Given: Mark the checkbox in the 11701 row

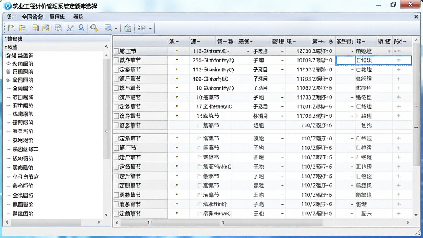Looking at the screenshot, I should coord(116,107).
